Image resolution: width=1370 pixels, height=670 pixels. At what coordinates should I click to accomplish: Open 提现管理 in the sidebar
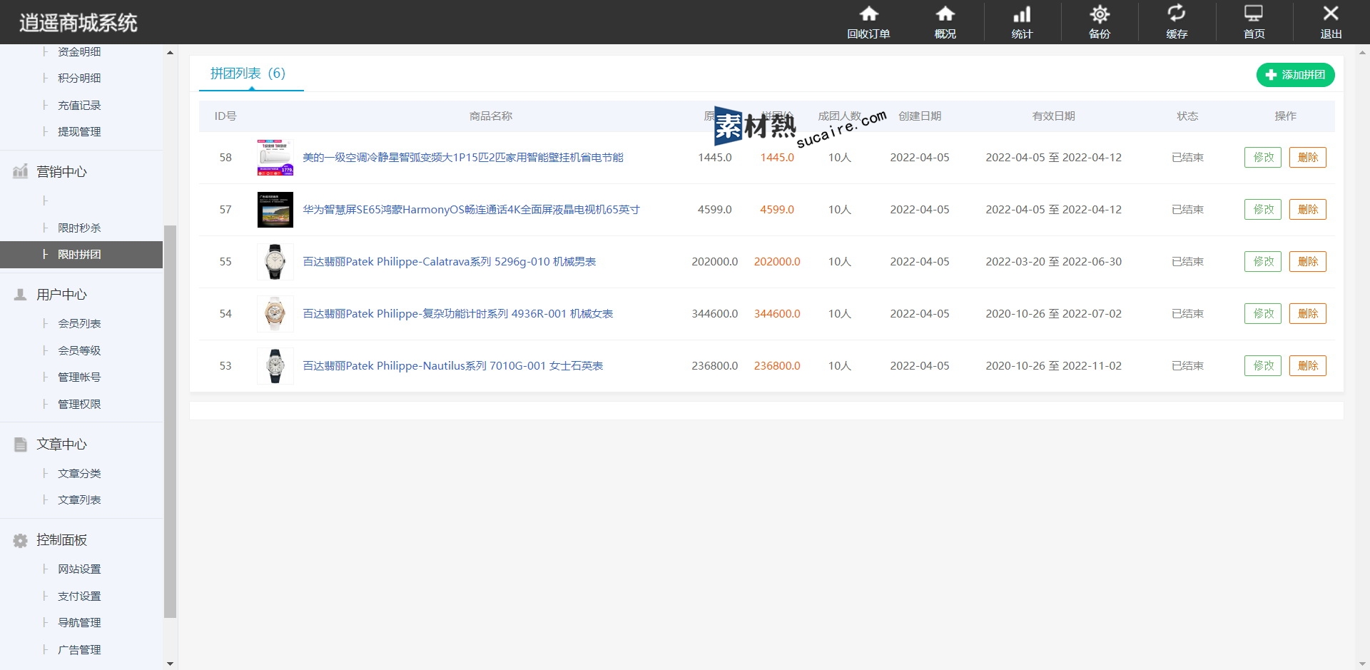coord(79,132)
